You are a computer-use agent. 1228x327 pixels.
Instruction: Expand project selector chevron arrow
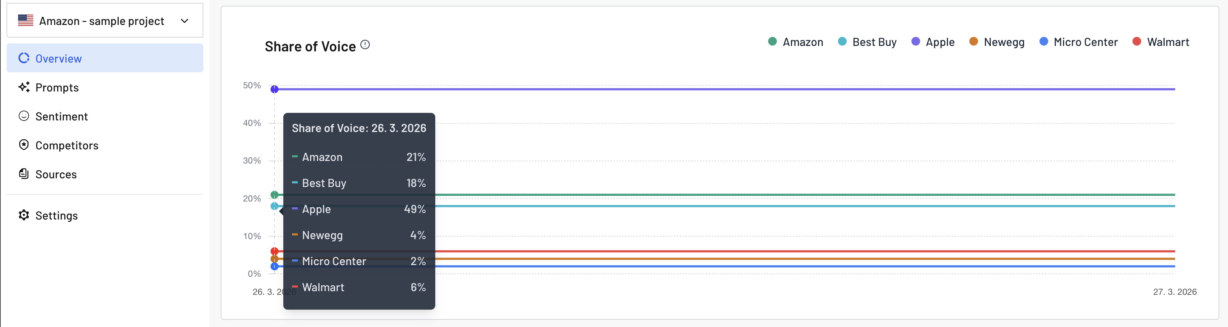[185, 21]
